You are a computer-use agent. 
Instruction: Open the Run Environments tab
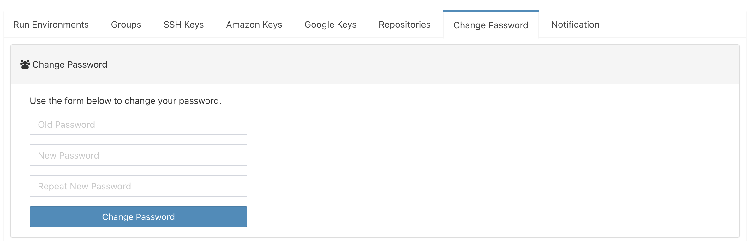click(x=51, y=25)
